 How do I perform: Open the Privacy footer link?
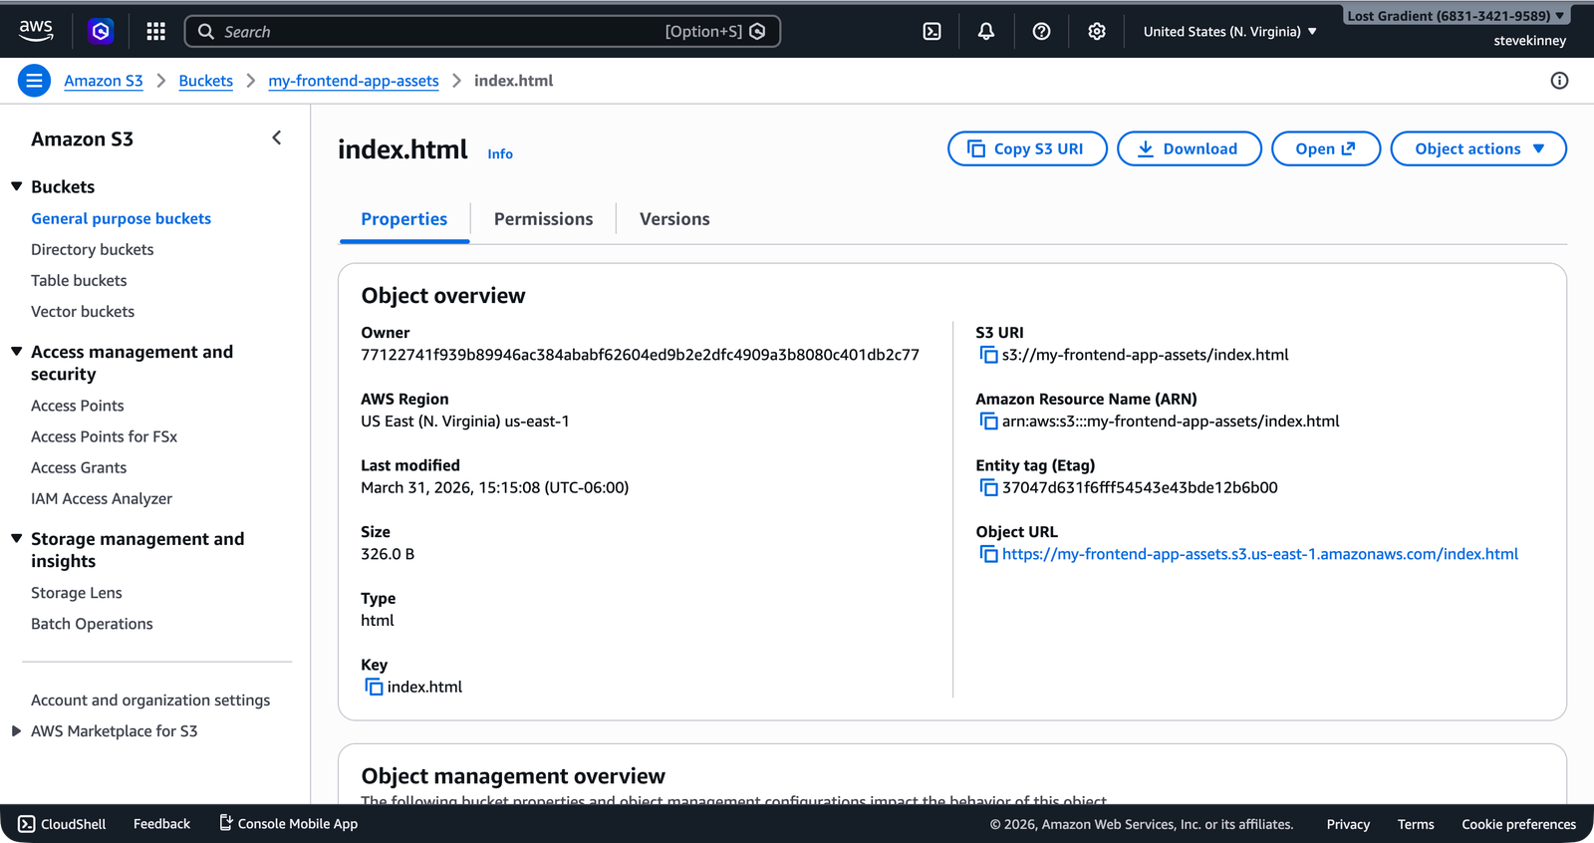tap(1348, 824)
